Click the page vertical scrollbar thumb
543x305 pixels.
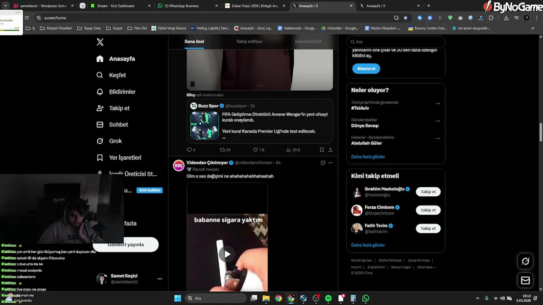(x=540, y=133)
